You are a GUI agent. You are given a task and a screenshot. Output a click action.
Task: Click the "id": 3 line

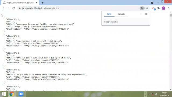10,55
